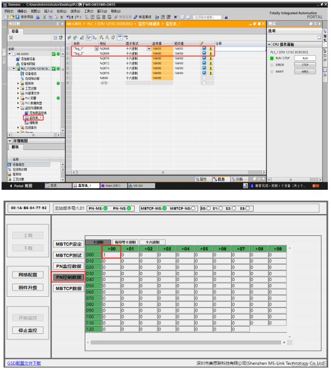Open 在线和诊断 under PLC_1 in project tree
The height and width of the screenshot is (370, 331).
(x=32, y=78)
